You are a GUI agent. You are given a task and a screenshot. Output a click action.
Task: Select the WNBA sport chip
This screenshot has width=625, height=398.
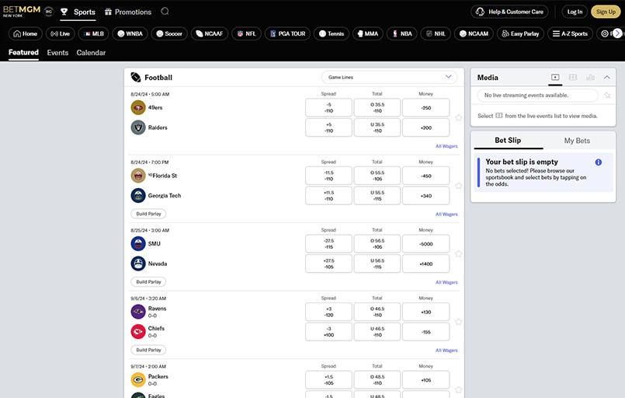[x=130, y=34]
